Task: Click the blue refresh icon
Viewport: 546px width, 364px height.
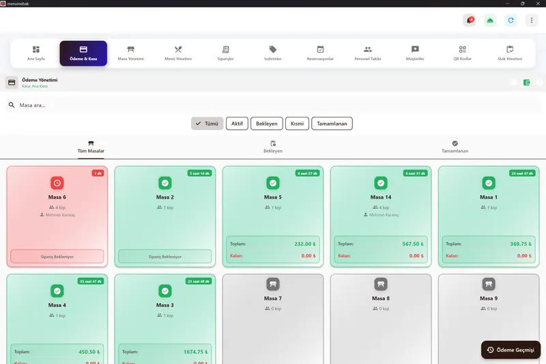Action: pos(511,20)
